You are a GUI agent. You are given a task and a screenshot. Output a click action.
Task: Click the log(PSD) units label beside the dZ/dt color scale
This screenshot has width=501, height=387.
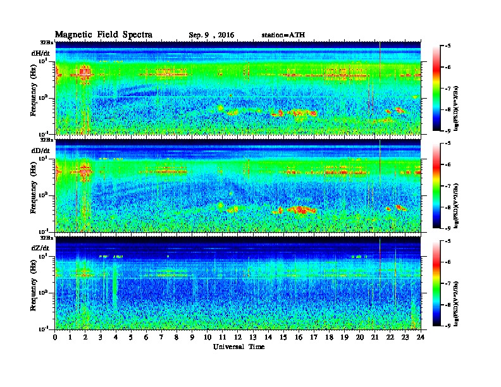(456, 304)
